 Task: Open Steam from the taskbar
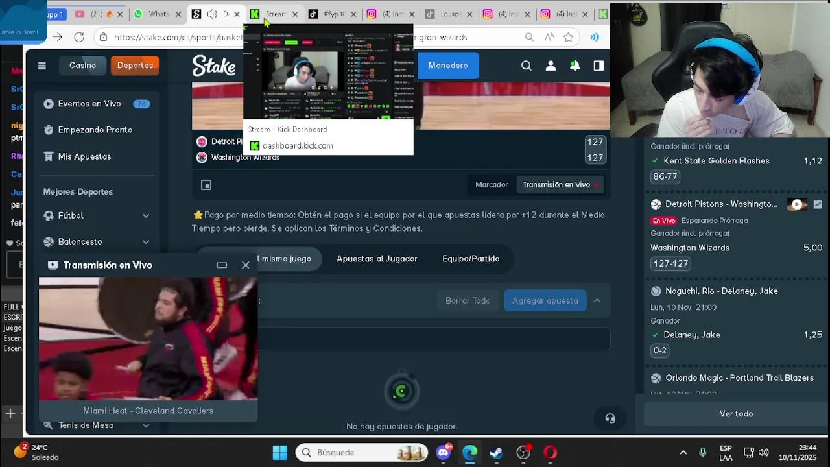pos(496,452)
